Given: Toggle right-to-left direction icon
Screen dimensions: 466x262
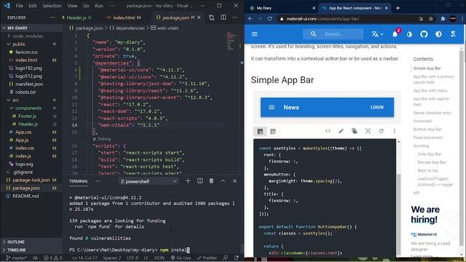Looking at the screenshot, I should pyautogui.click(x=453, y=34).
